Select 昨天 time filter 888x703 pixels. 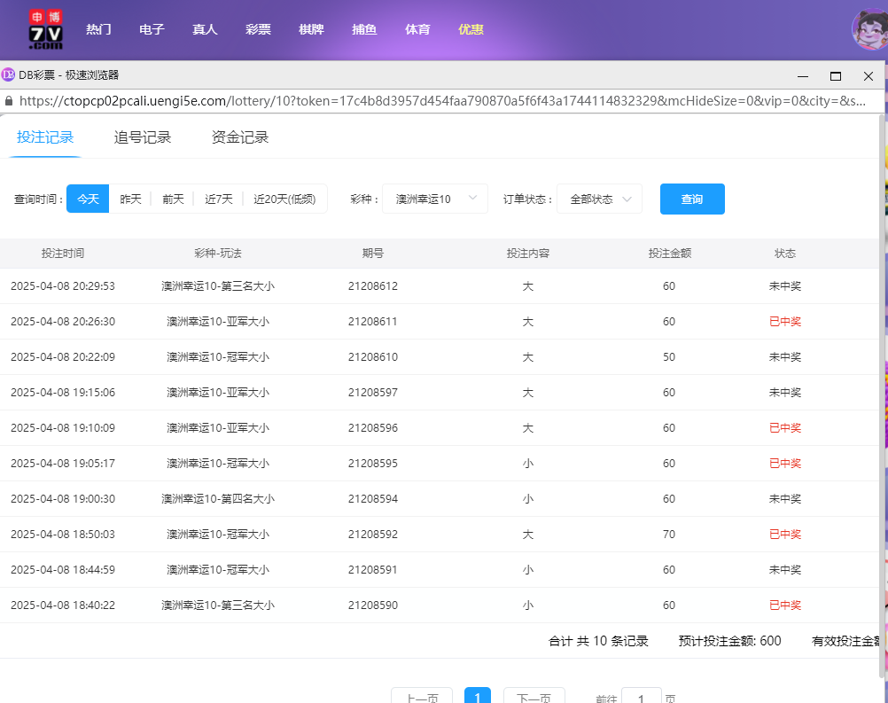click(130, 199)
